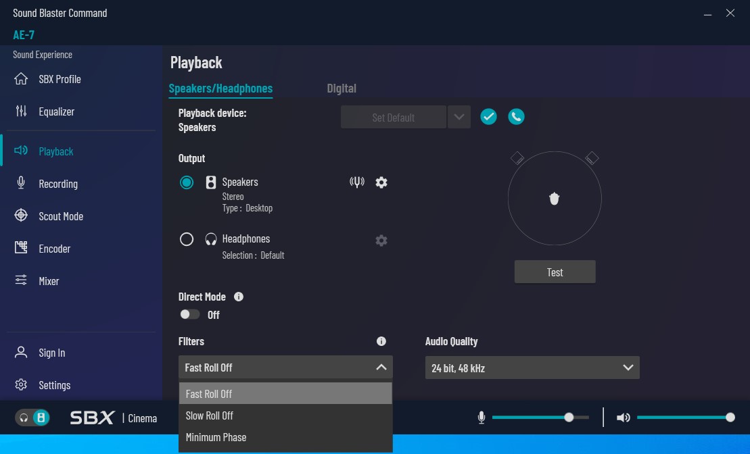
Task: Click the Recording label in sidebar
Action: 58,184
